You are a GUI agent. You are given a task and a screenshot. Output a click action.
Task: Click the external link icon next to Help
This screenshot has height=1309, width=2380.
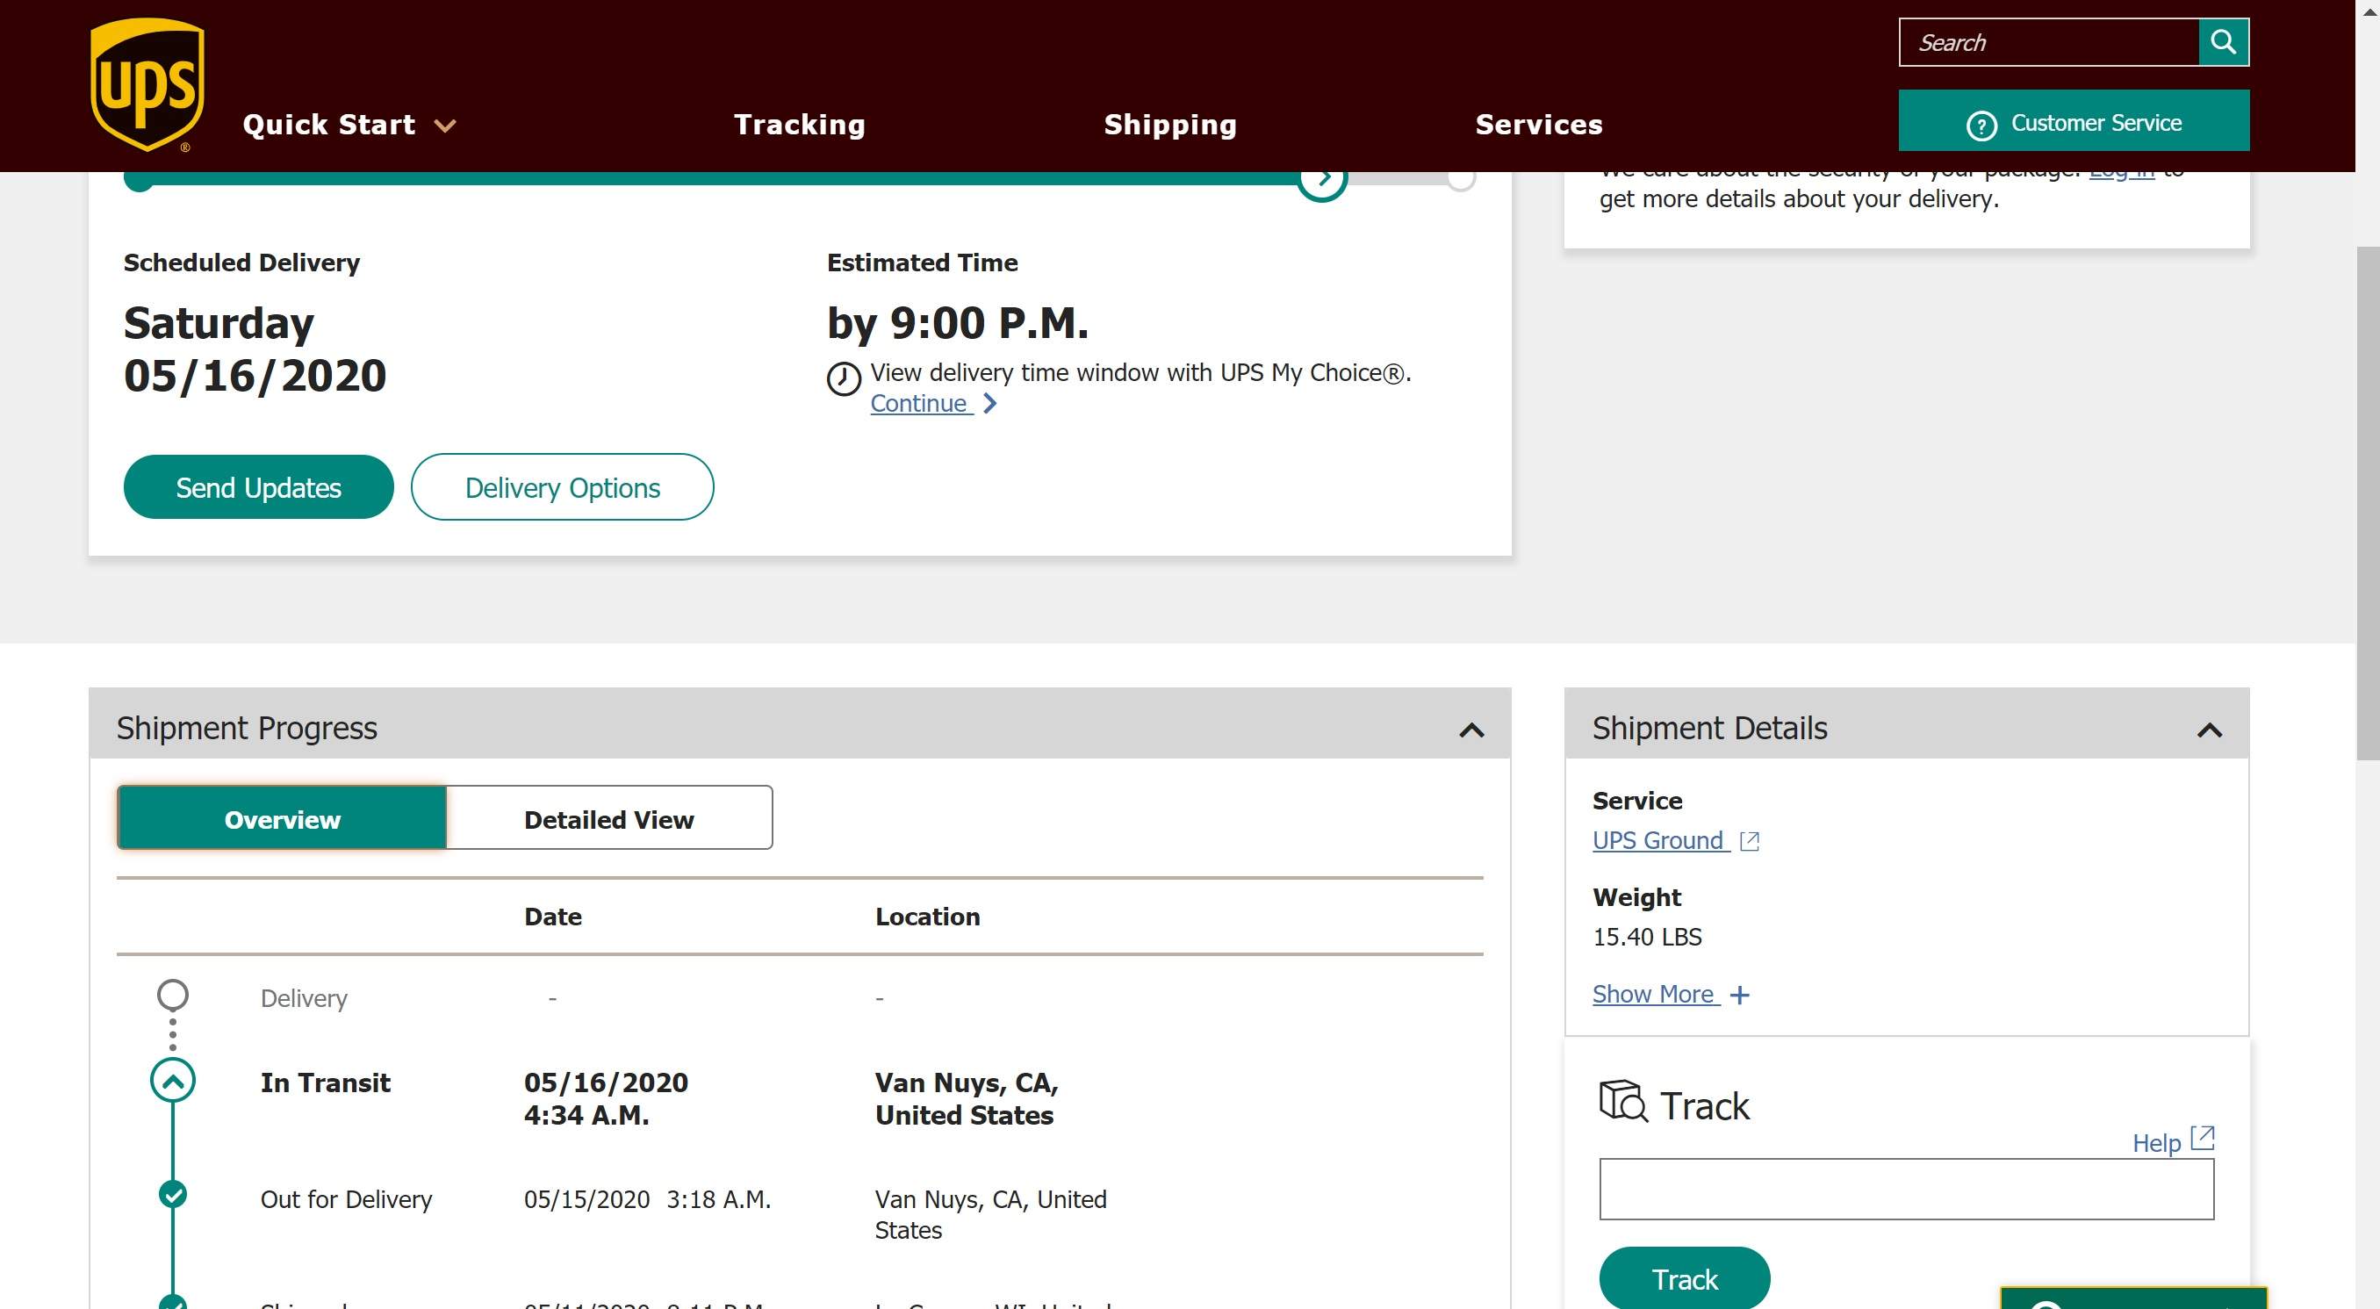[x=2203, y=1138]
